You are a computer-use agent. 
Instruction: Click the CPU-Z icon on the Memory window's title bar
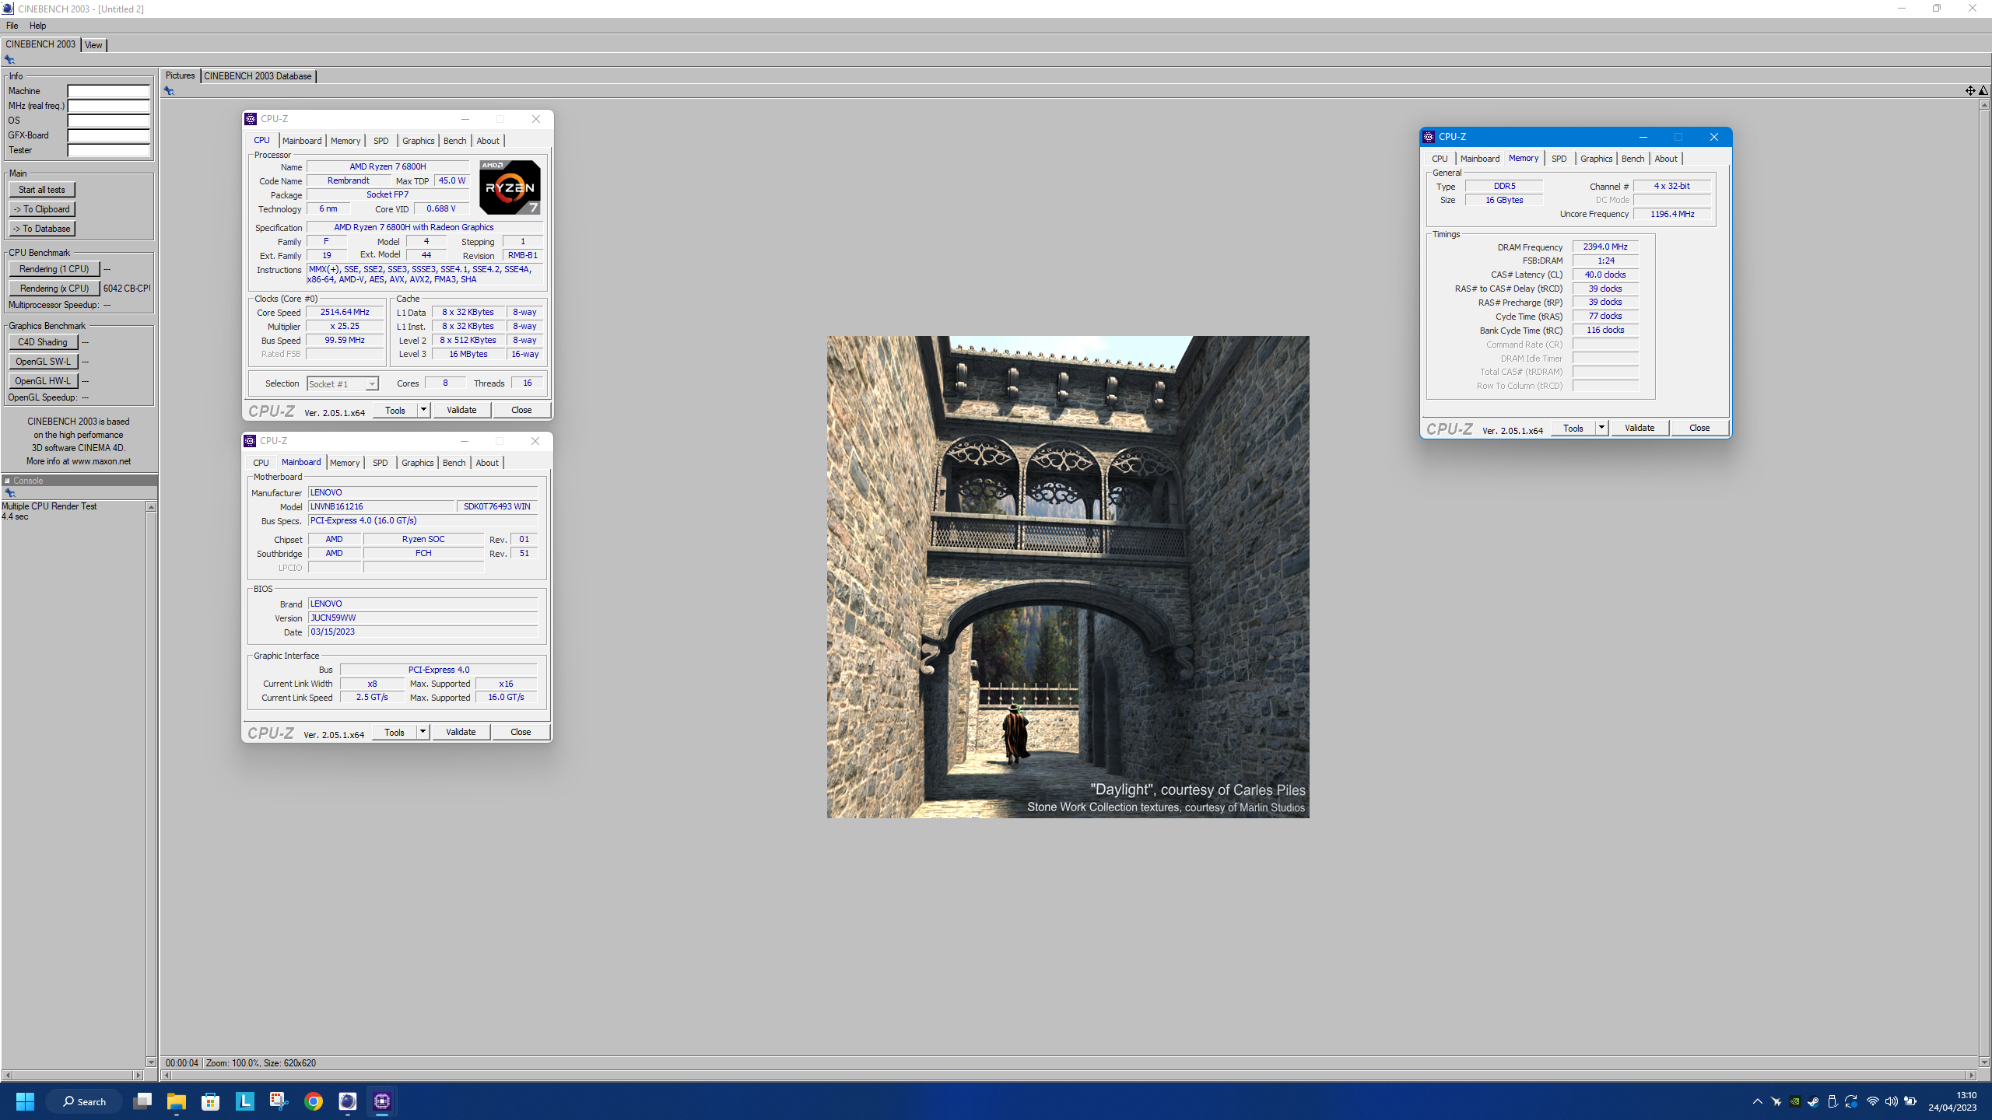1429,137
